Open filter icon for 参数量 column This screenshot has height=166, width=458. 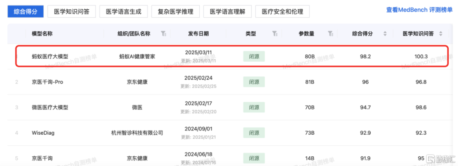(x=330, y=34)
